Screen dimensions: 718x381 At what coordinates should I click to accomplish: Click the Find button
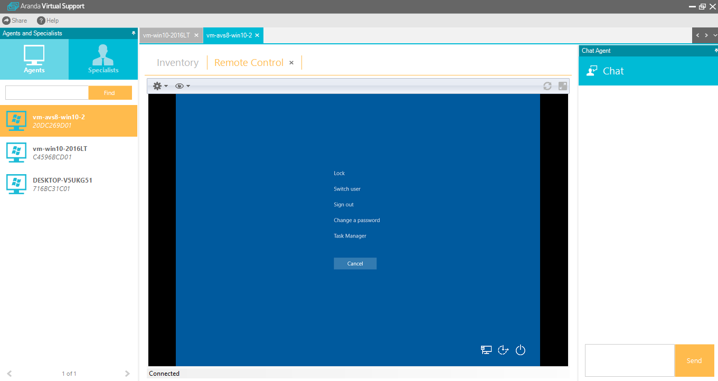pyautogui.click(x=109, y=93)
